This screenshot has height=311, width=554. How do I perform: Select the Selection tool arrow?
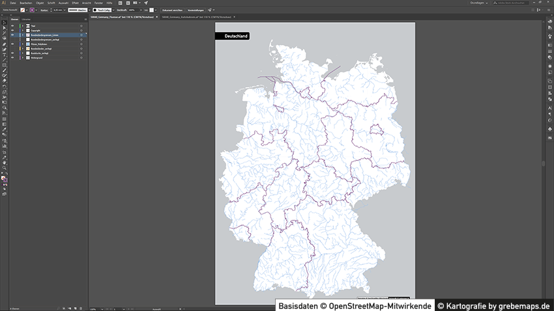[4, 23]
